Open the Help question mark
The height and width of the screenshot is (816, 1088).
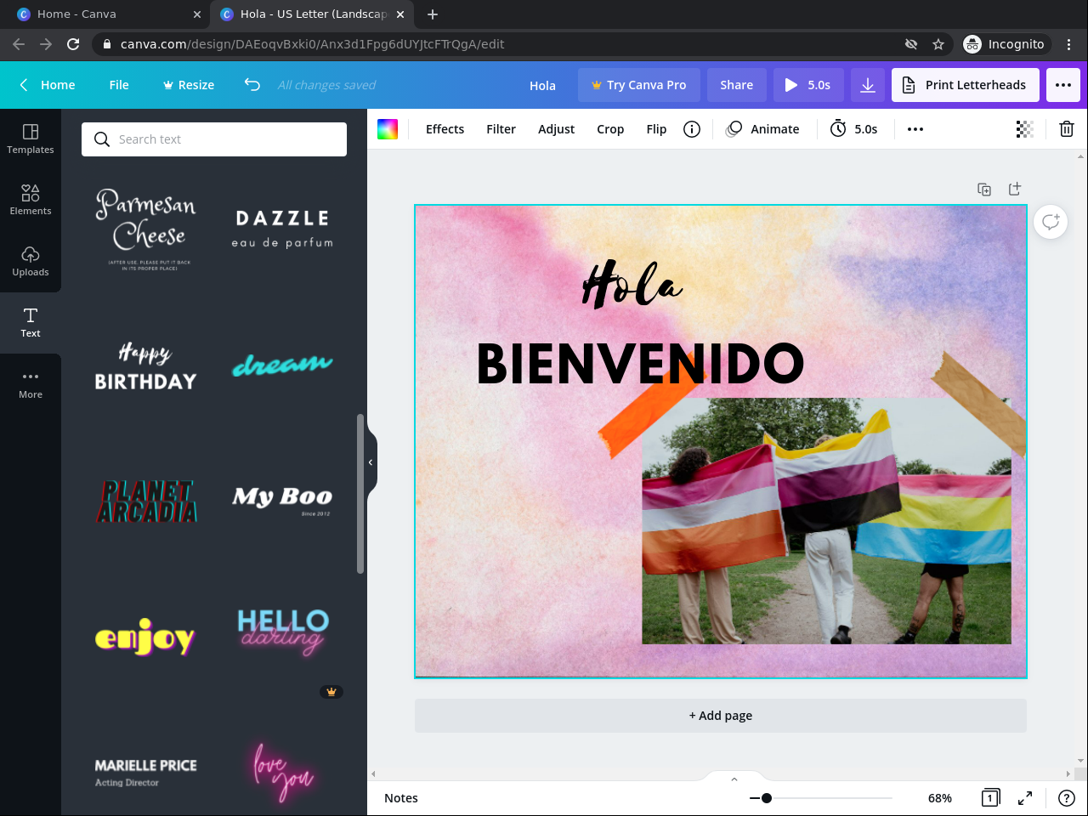[x=1066, y=798]
